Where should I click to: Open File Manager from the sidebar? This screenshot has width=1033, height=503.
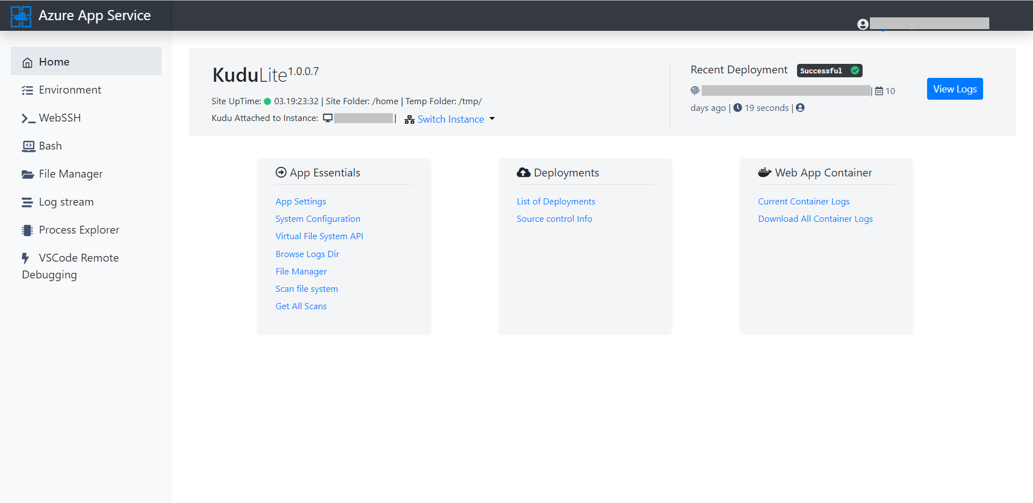point(71,174)
